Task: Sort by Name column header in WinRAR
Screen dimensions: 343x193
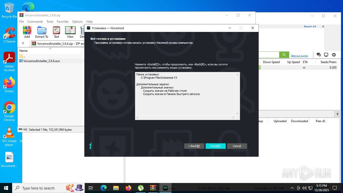Action: (x=50, y=51)
